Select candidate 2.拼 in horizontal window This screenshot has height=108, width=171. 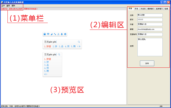tap(55, 47)
